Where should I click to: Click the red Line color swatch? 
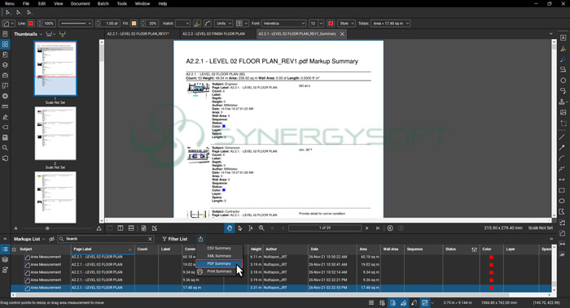click(31, 24)
